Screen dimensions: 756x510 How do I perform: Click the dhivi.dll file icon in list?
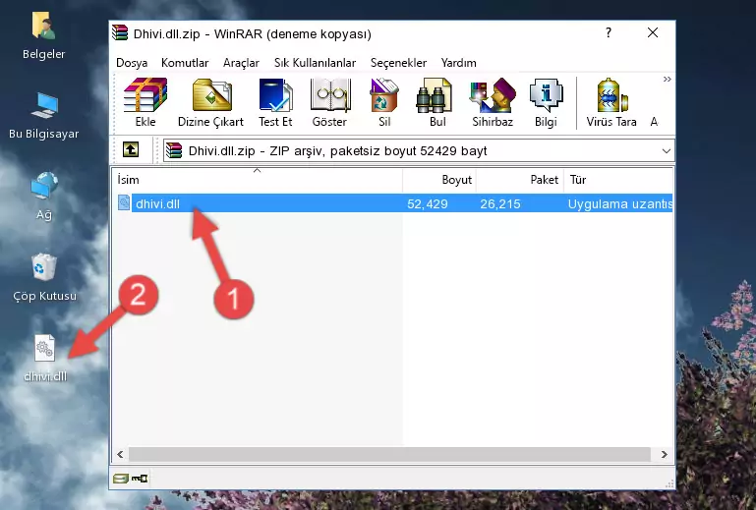(124, 203)
